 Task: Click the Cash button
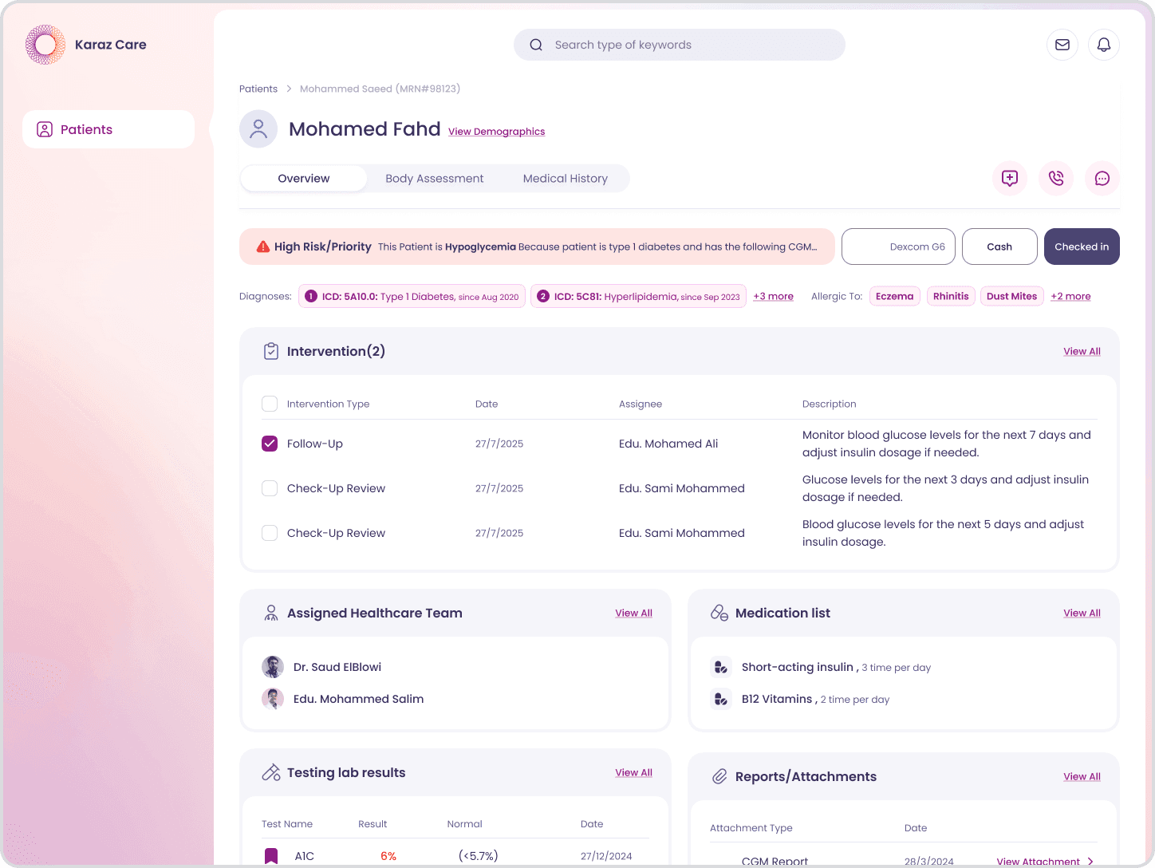tap(999, 247)
